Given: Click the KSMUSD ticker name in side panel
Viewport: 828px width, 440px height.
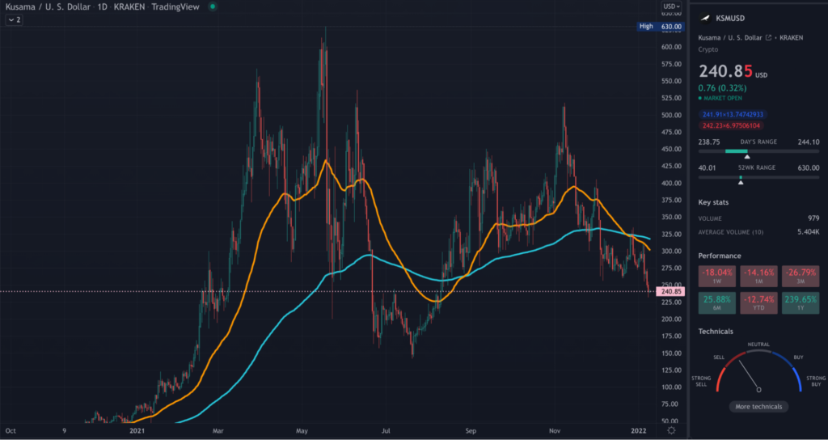Looking at the screenshot, I should click(730, 19).
